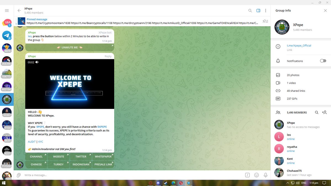This screenshot has width=331, height=186.
Task: Click the add member icon
Action: tap(324, 112)
